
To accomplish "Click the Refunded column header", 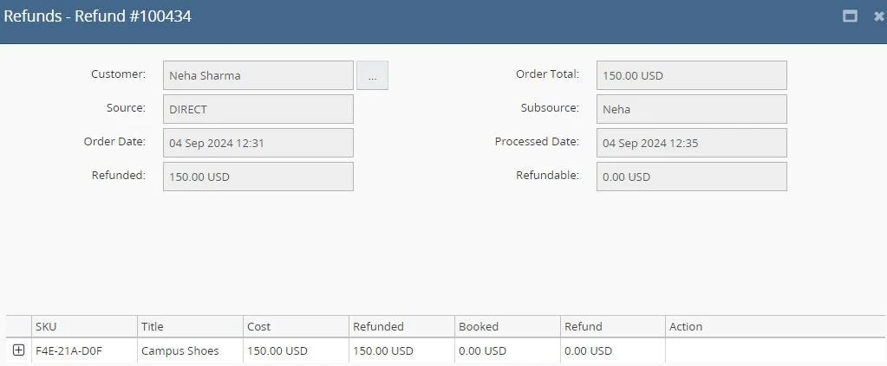I will click(x=401, y=326).
